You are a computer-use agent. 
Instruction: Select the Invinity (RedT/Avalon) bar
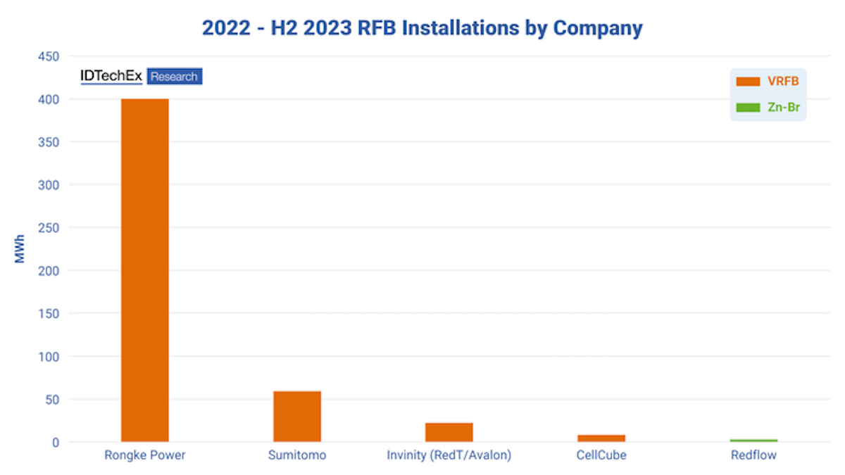click(449, 432)
